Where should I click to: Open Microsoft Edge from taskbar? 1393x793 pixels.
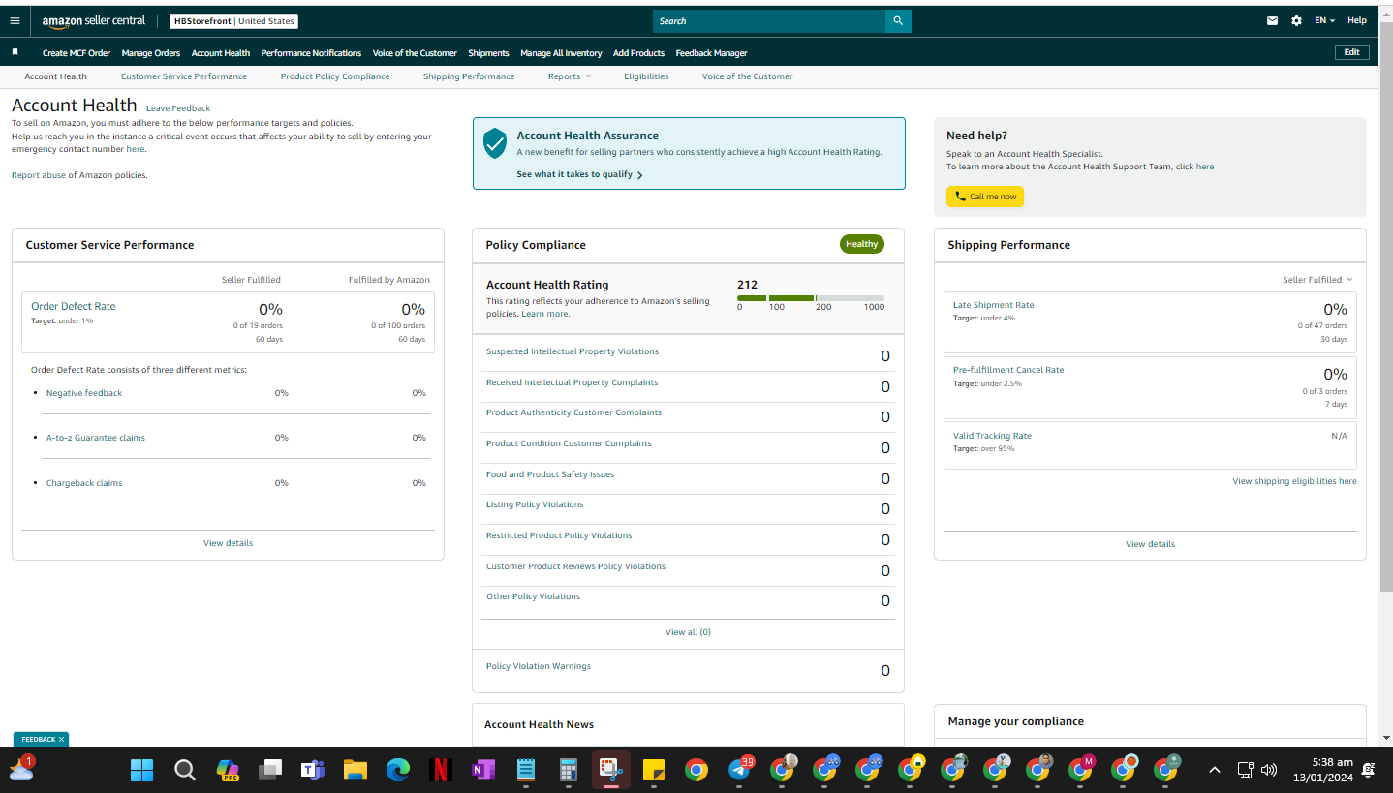[x=397, y=770]
